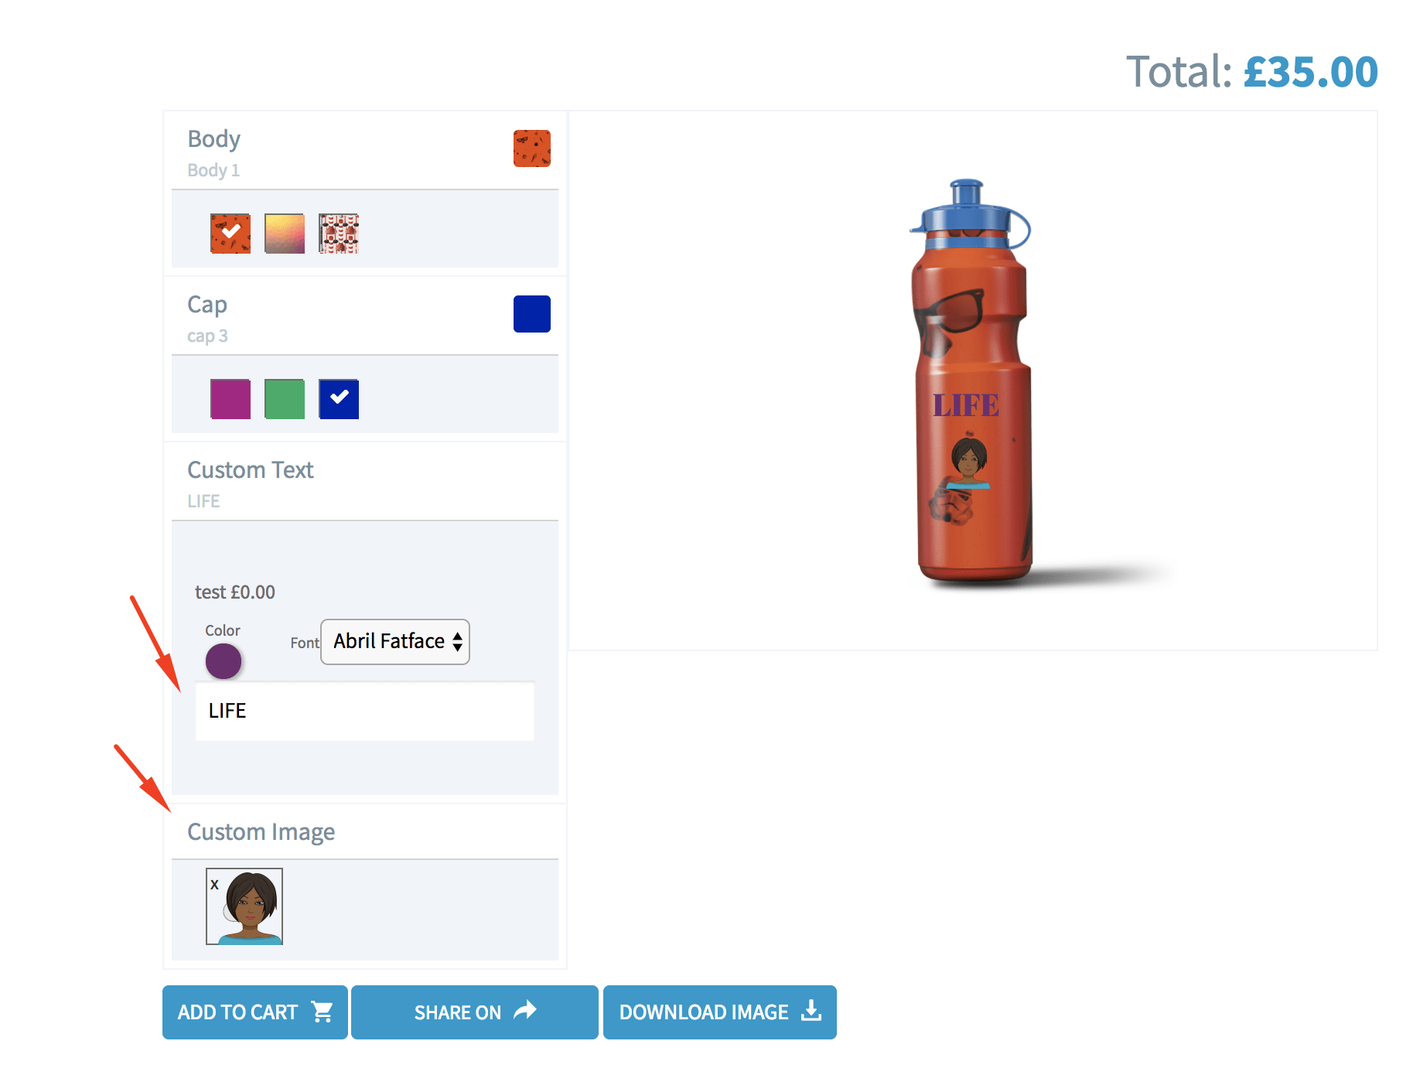Click the shopping cart icon on Add to Cart
The width and height of the screenshot is (1420, 1075).
click(x=322, y=1012)
